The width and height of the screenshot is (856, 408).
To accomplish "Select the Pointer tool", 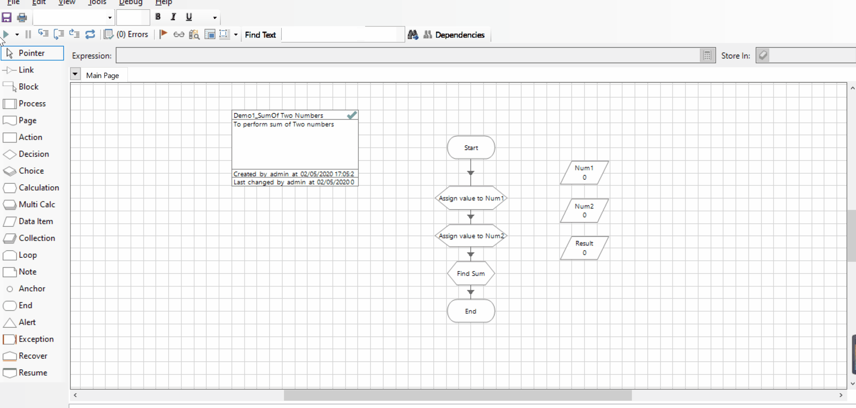I will pyautogui.click(x=32, y=53).
